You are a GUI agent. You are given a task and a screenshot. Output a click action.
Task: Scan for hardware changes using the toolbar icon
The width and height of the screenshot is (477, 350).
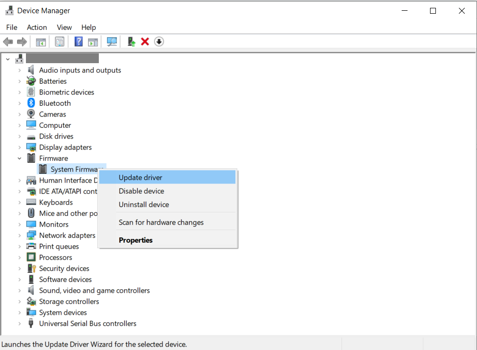click(112, 42)
